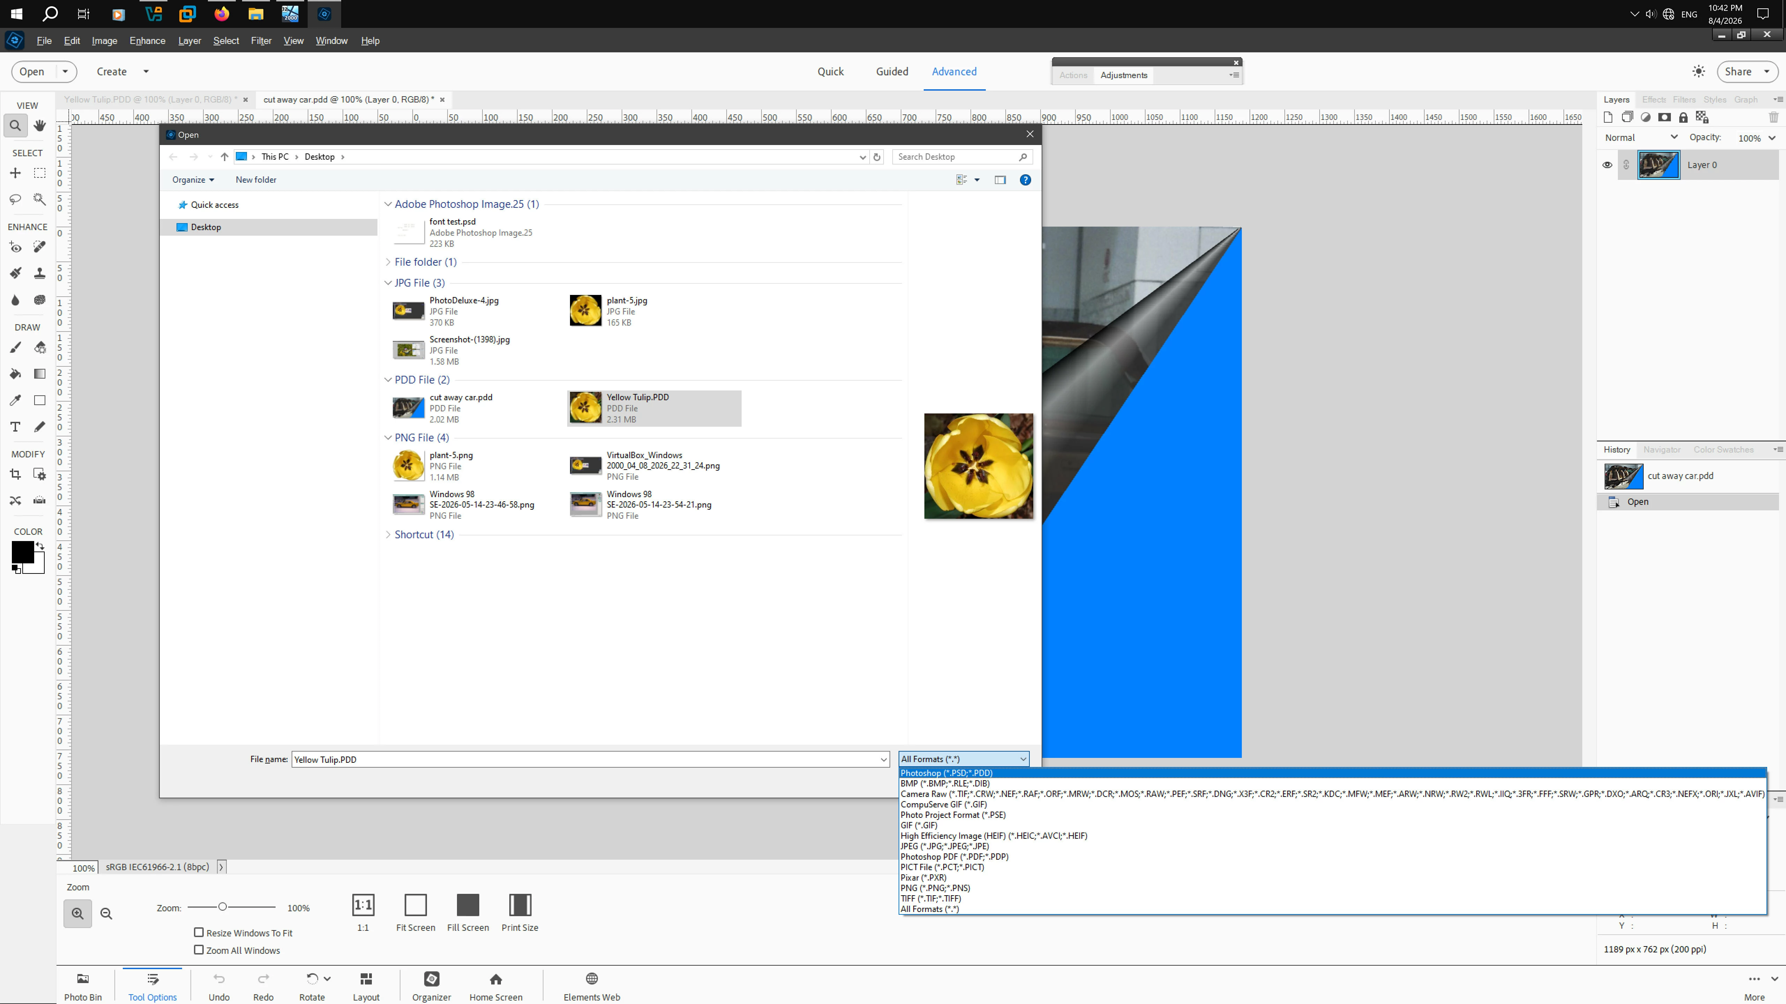Select the Eraser tool

(39, 348)
